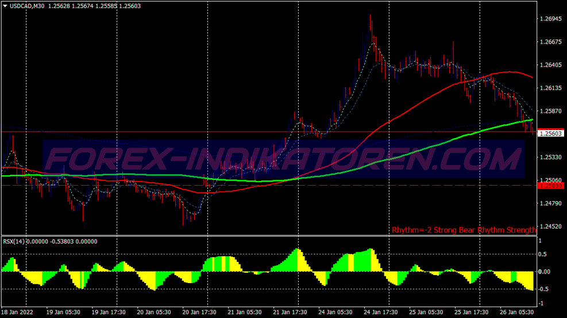This screenshot has height=318, width=567.
Task: Click the 21 Jan 17:30 time axis label
Action: click(x=290, y=312)
